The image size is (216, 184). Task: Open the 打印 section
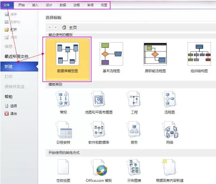(9, 77)
